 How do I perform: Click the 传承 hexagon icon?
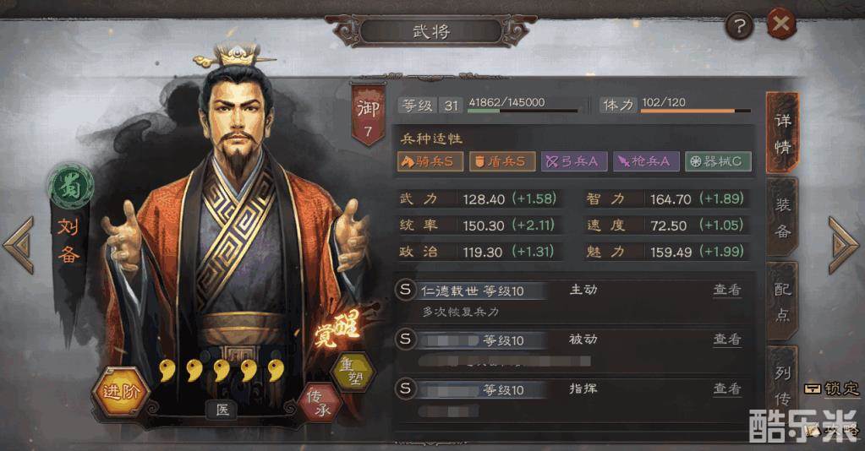[x=320, y=403]
